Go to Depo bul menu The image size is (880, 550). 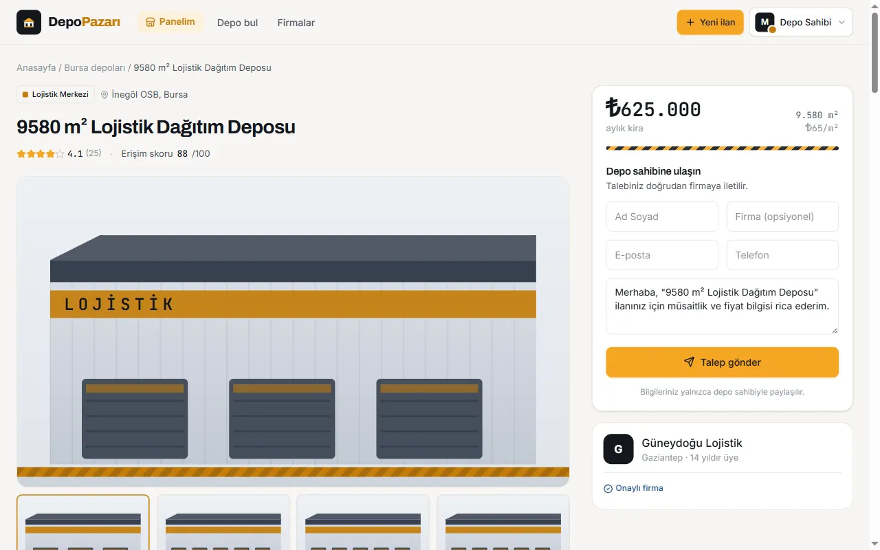click(x=237, y=23)
